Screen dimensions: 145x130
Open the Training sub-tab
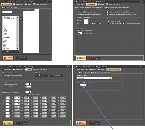[86, 73]
